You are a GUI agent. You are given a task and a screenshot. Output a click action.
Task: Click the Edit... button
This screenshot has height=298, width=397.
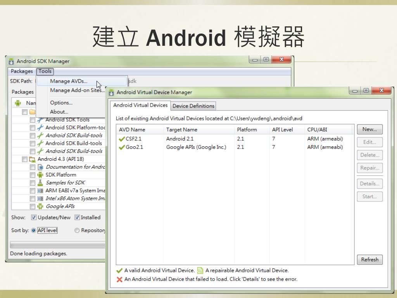click(369, 142)
